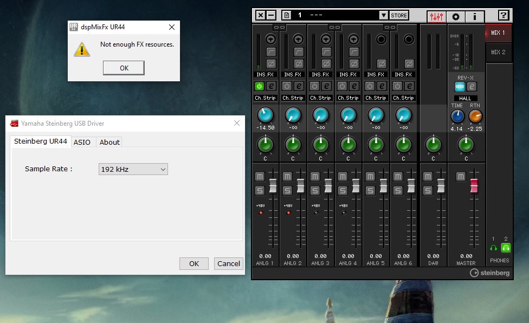The image size is (529, 323).
Task: Solo the ANLG 1 channel
Action: tap(260, 191)
